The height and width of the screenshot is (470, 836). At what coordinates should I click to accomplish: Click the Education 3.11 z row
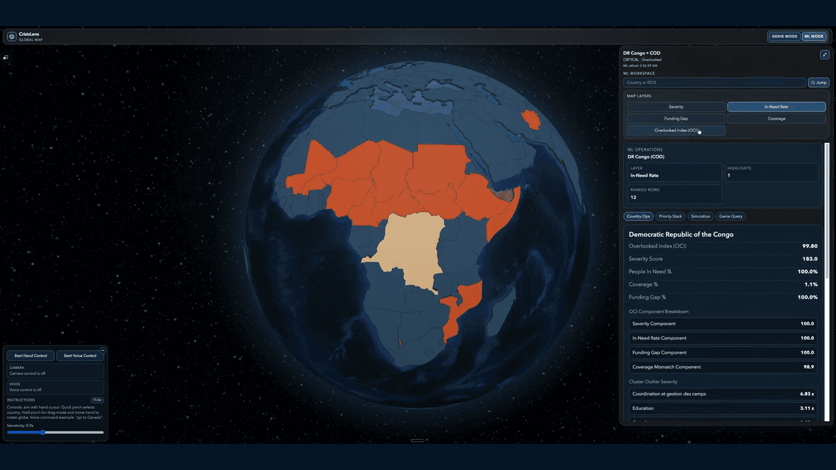[x=723, y=408]
